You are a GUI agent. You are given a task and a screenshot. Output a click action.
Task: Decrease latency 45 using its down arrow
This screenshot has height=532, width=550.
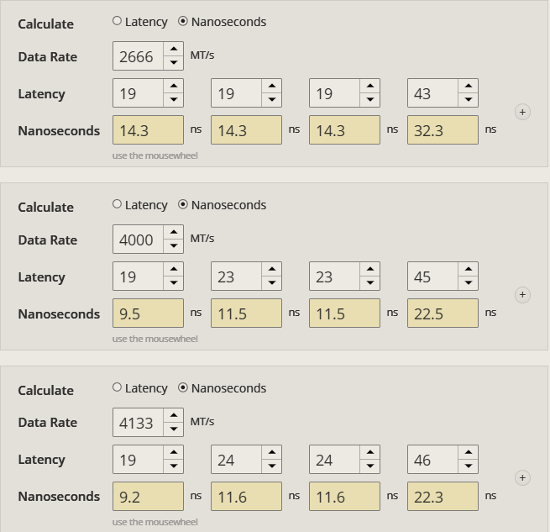pos(469,283)
